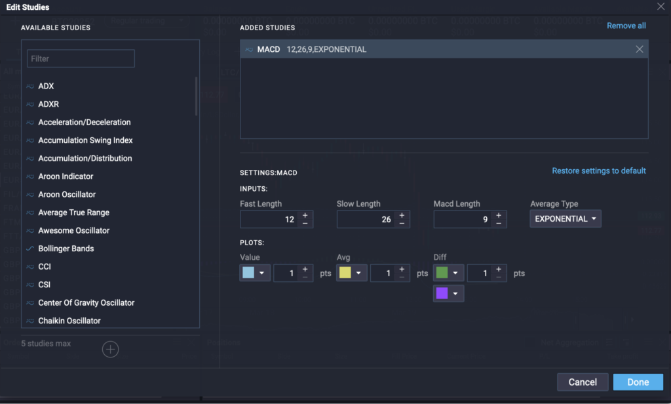
Task: Click the Remove all link
Action: (x=626, y=26)
